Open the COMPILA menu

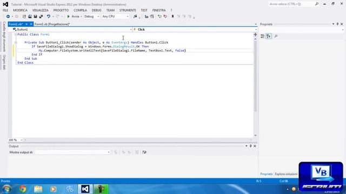(x=80, y=10)
